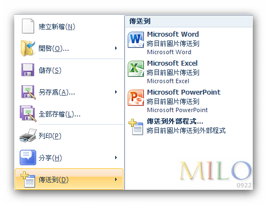The height and width of the screenshot is (204, 267).
Task: Click the floppy disk icon for 儲存
Action: tap(27, 70)
